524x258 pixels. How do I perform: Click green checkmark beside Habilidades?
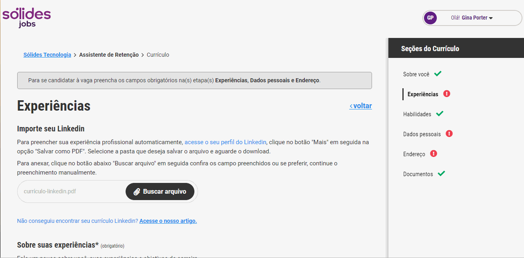(x=440, y=113)
